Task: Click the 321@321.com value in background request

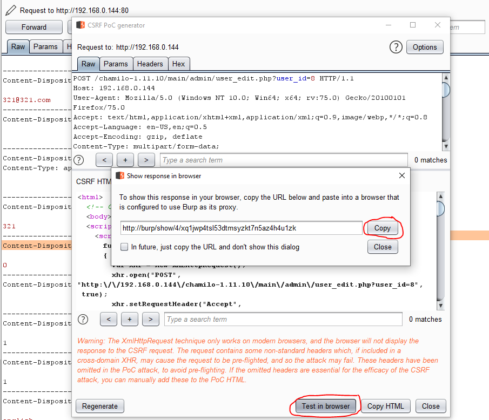Action: [27, 100]
